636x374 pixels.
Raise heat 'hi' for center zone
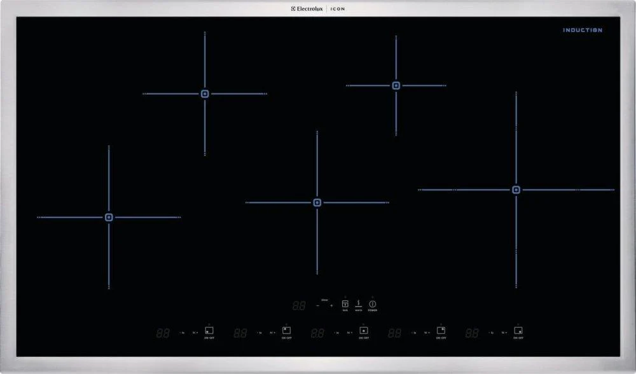click(x=350, y=333)
